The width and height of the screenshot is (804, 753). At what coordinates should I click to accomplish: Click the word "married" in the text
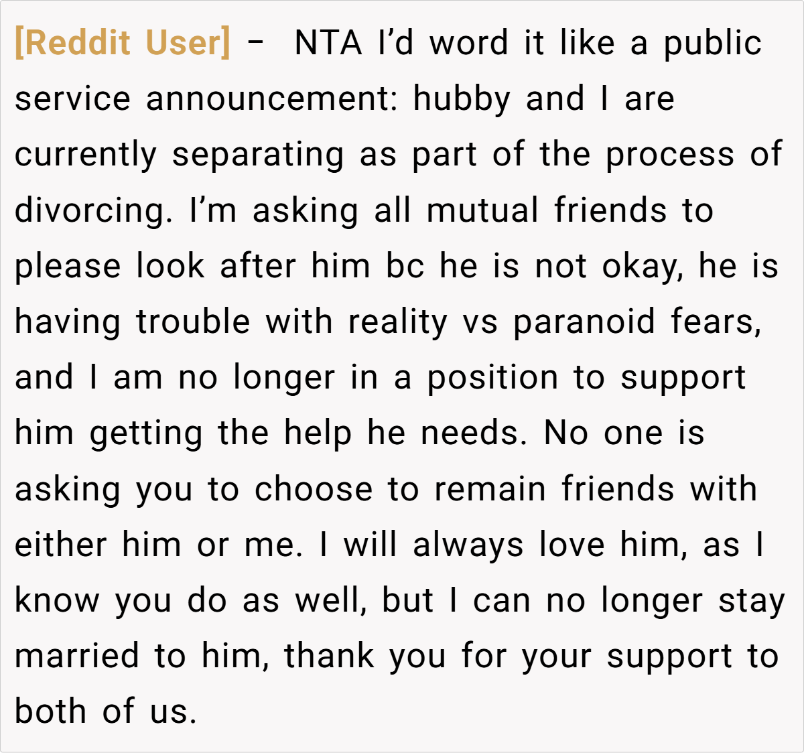click(76, 655)
